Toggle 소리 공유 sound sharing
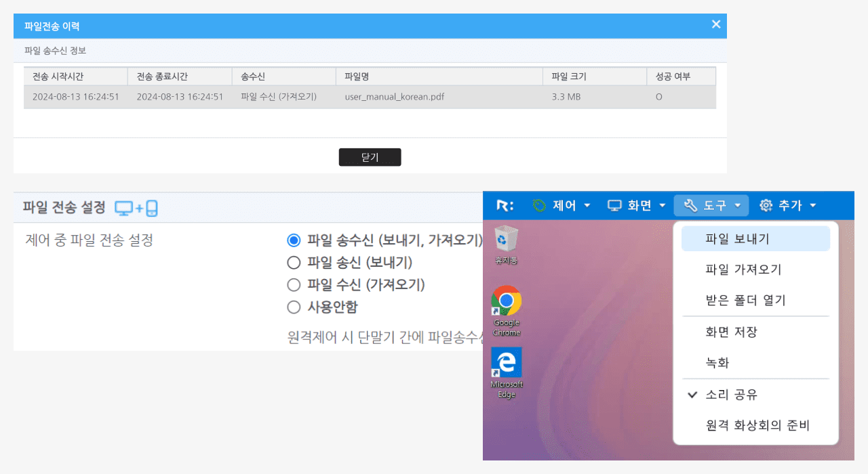This screenshot has height=474, width=868. 736,394
